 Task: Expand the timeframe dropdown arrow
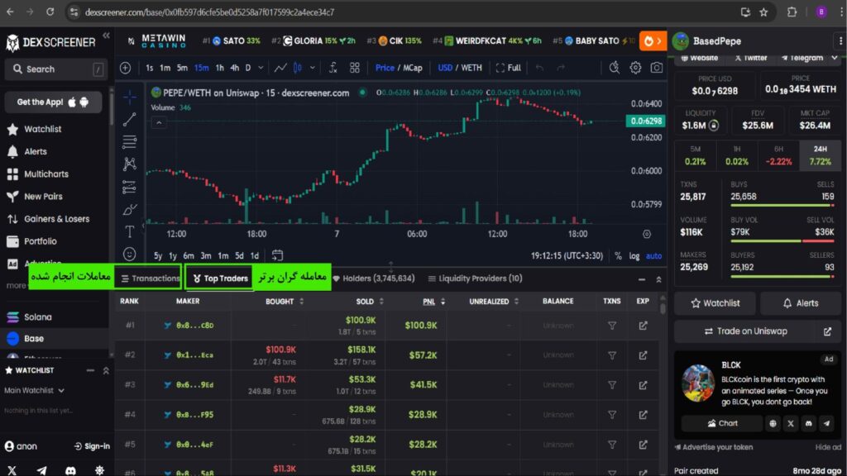[261, 68]
